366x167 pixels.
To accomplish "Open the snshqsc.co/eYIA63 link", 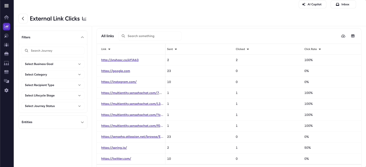I will (120, 60).
